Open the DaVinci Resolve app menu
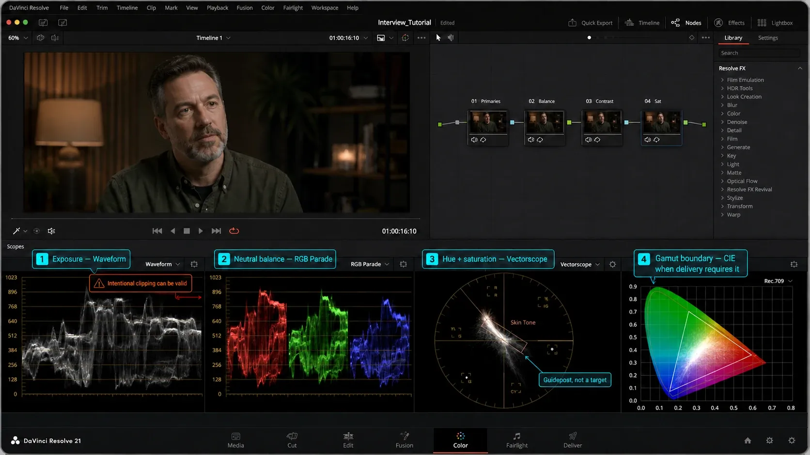Screen dimensions: 810x455 click(x=29, y=8)
